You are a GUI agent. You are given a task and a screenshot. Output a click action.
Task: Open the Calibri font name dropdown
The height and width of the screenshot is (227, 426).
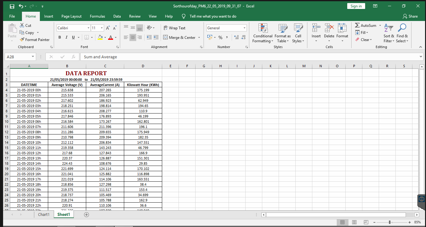[x=88, y=28]
